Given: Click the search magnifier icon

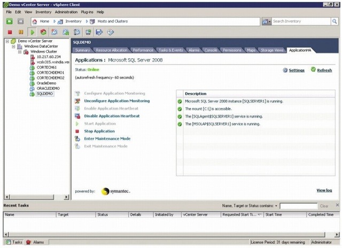Looking at the screenshot, I should (x=335, y=21).
